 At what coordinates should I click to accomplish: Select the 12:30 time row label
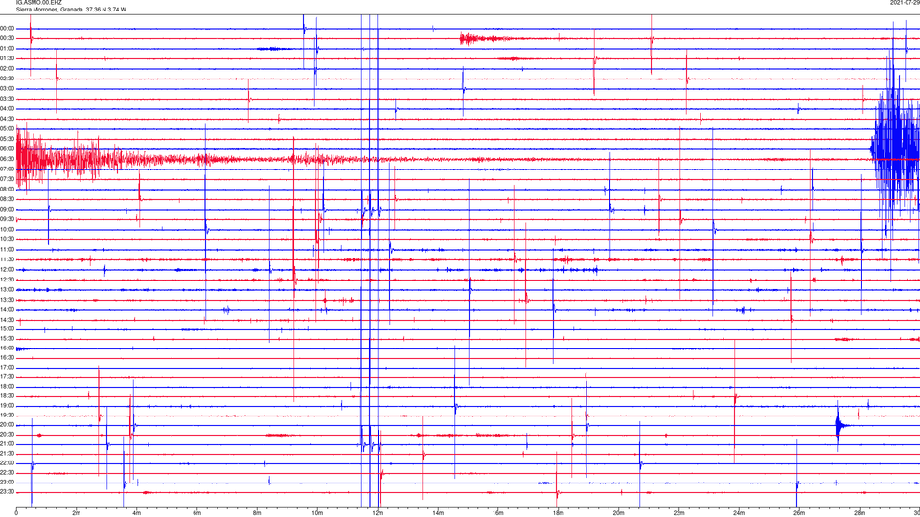(7, 280)
